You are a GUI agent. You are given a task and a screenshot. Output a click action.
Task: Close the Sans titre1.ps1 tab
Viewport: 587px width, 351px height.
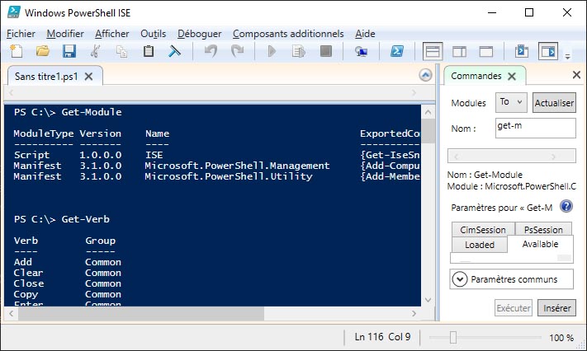pos(88,77)
